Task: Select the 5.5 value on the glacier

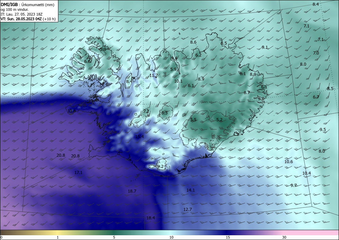Action: (x=193, y=119)
